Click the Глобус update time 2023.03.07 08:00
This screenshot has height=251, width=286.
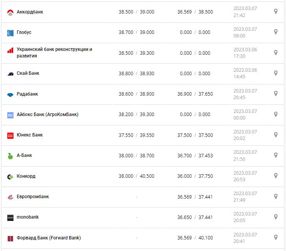(x=245, y=32)
